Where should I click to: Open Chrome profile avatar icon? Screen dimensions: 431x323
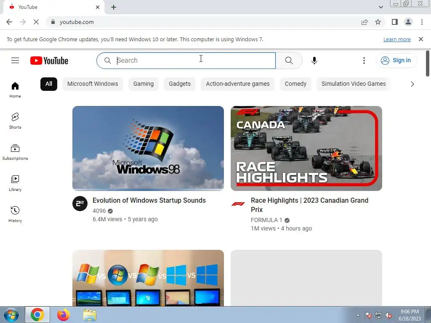(x=408, y=22)
